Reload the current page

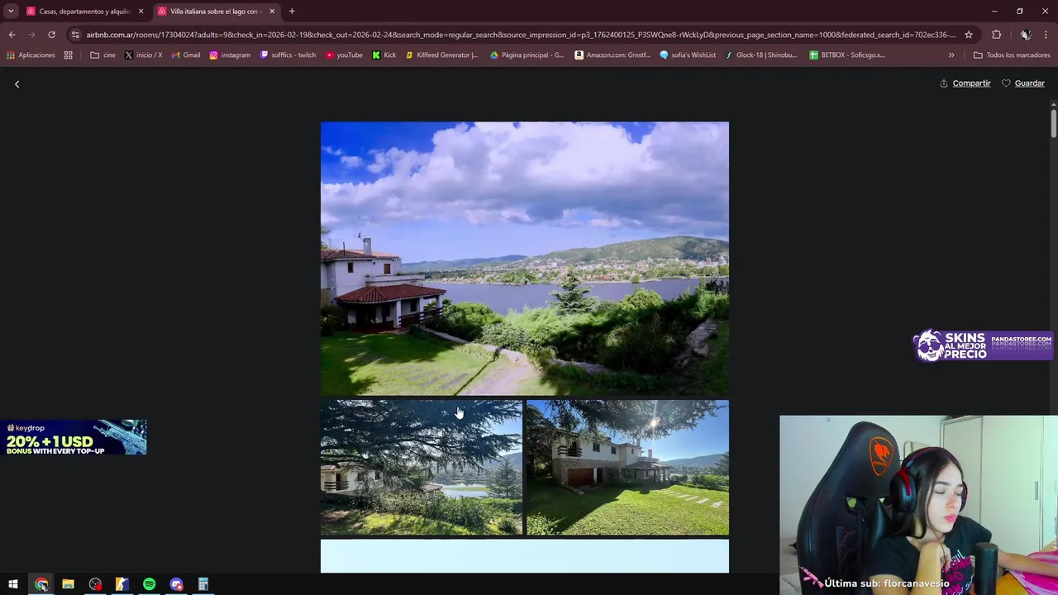coord(51,35)
